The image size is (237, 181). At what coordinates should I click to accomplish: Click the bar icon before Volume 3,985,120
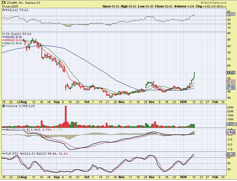(x=4, y=106)
